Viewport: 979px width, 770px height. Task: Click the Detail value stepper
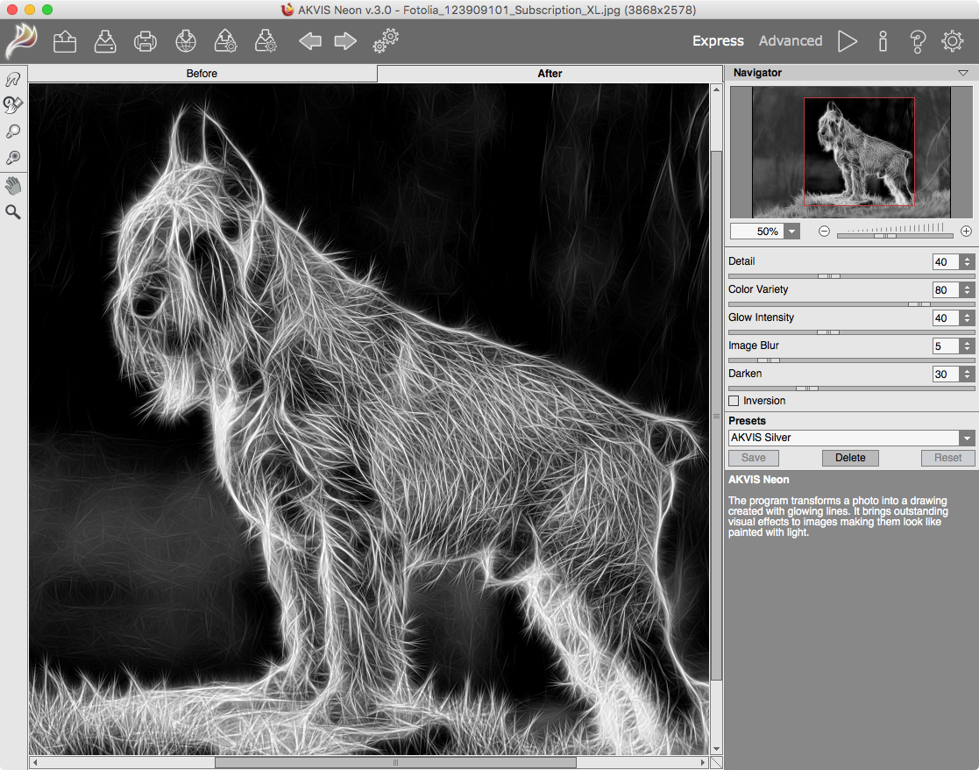coord(967,262)
